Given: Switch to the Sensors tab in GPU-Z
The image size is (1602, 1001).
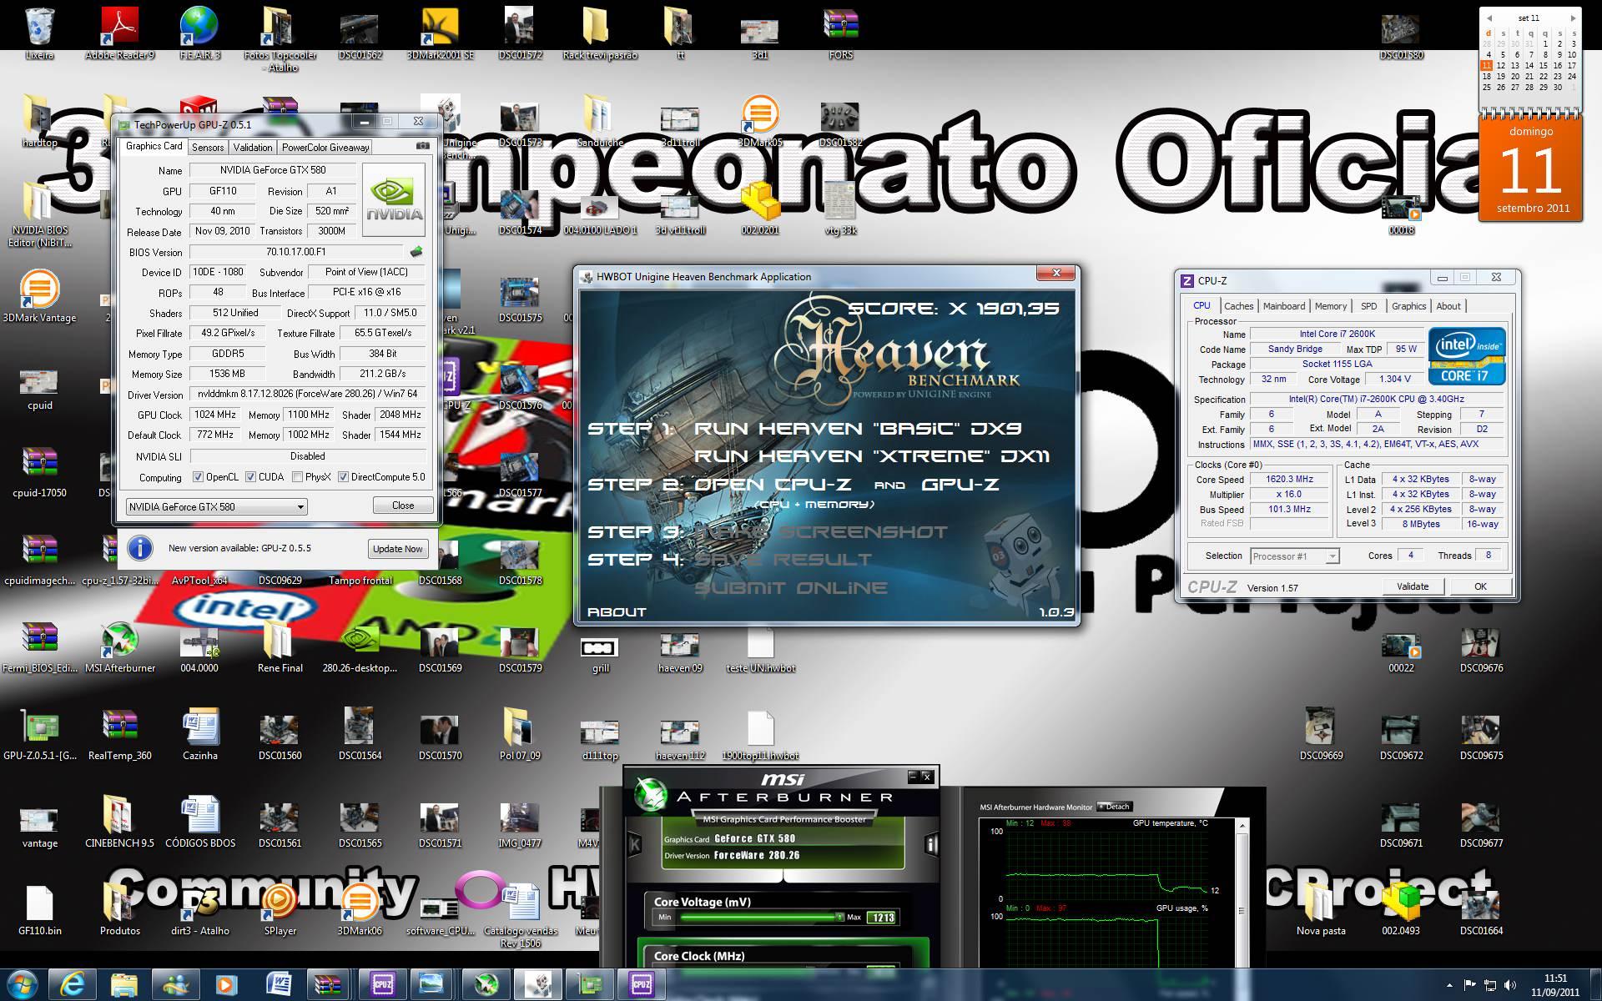Looking at the screenshot, I should [x=208, y=147].
